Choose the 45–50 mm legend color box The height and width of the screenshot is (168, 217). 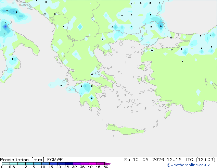coord(101,164)
